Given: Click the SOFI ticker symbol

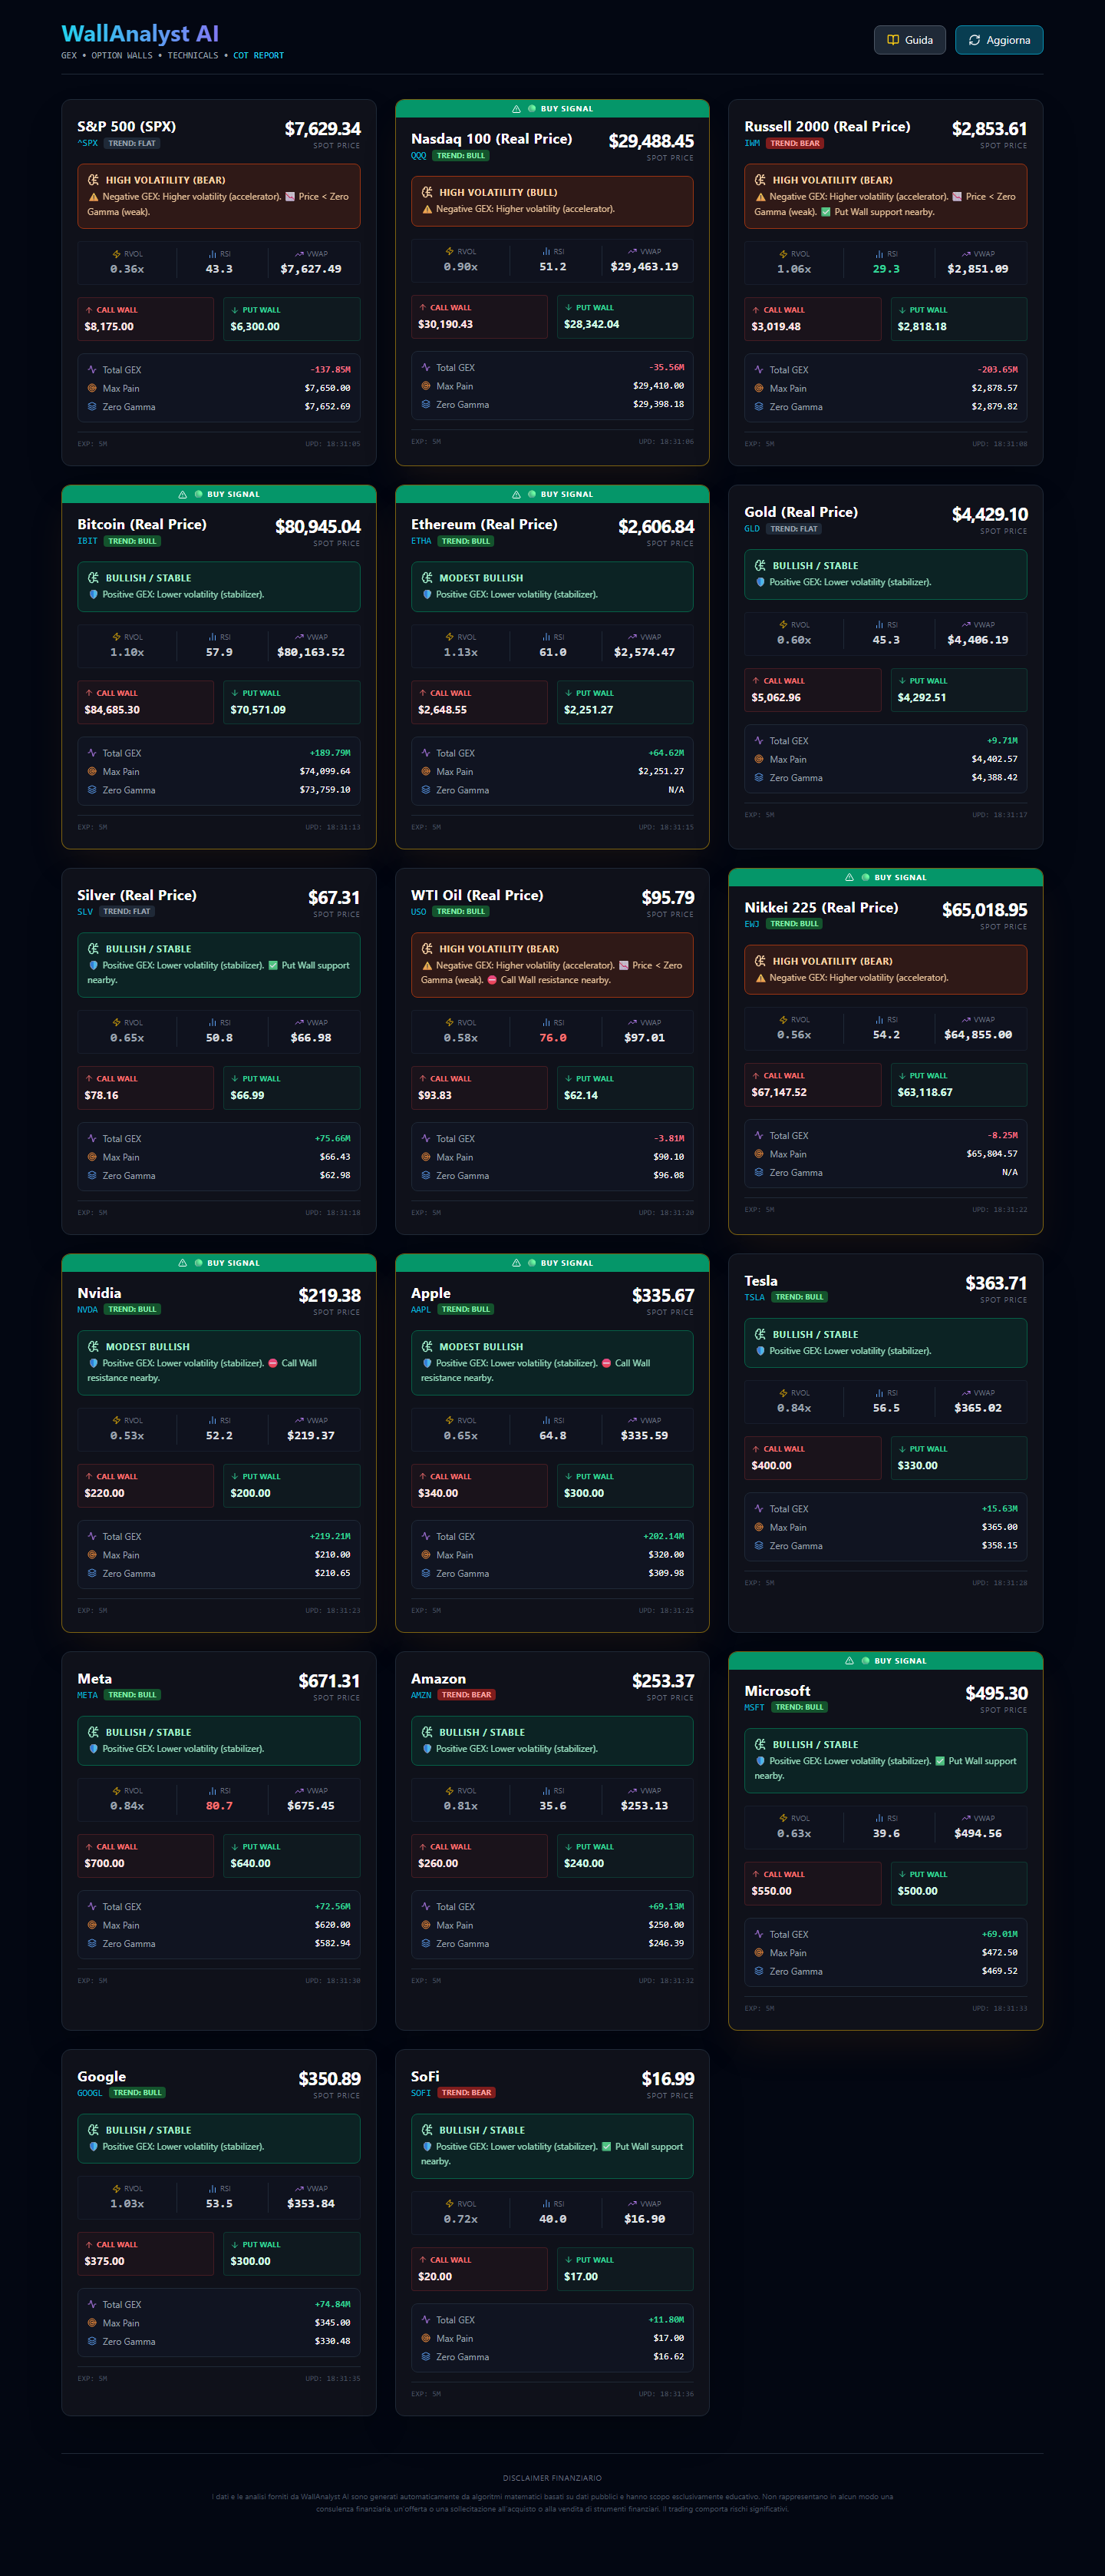Looking at the screenshot, I should [421, 2093].
